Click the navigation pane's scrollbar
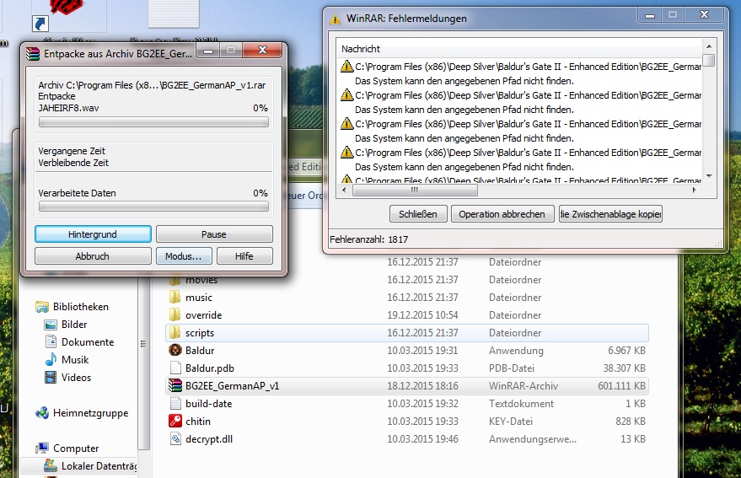 [x=143, y=364]
